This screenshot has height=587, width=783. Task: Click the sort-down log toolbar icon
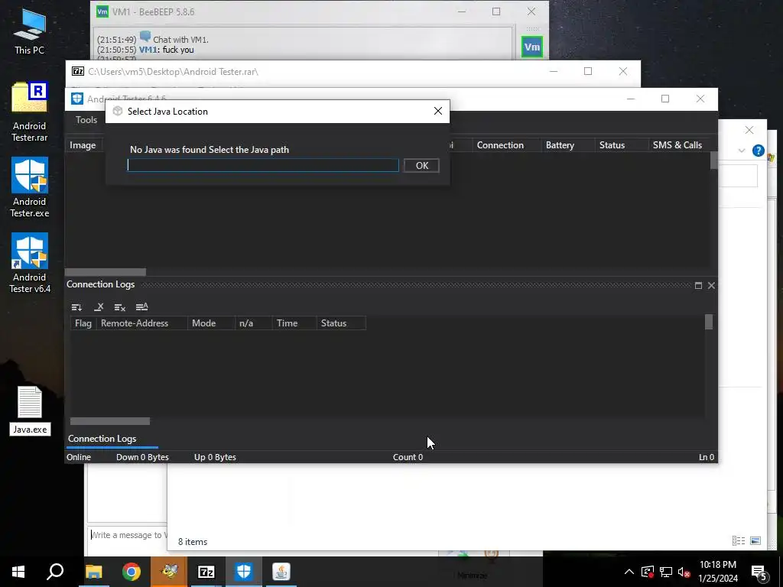coord(76,307)
